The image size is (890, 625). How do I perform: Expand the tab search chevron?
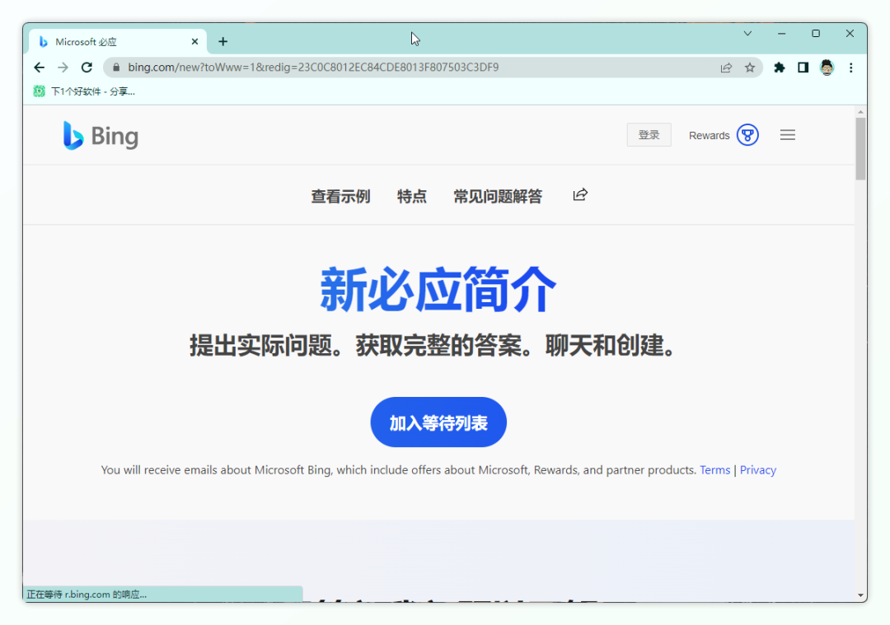(747, 34)
